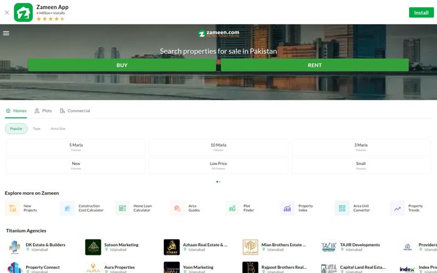Switch to the Commercial tab
The image size is (437, 273).
coord(75,110)
